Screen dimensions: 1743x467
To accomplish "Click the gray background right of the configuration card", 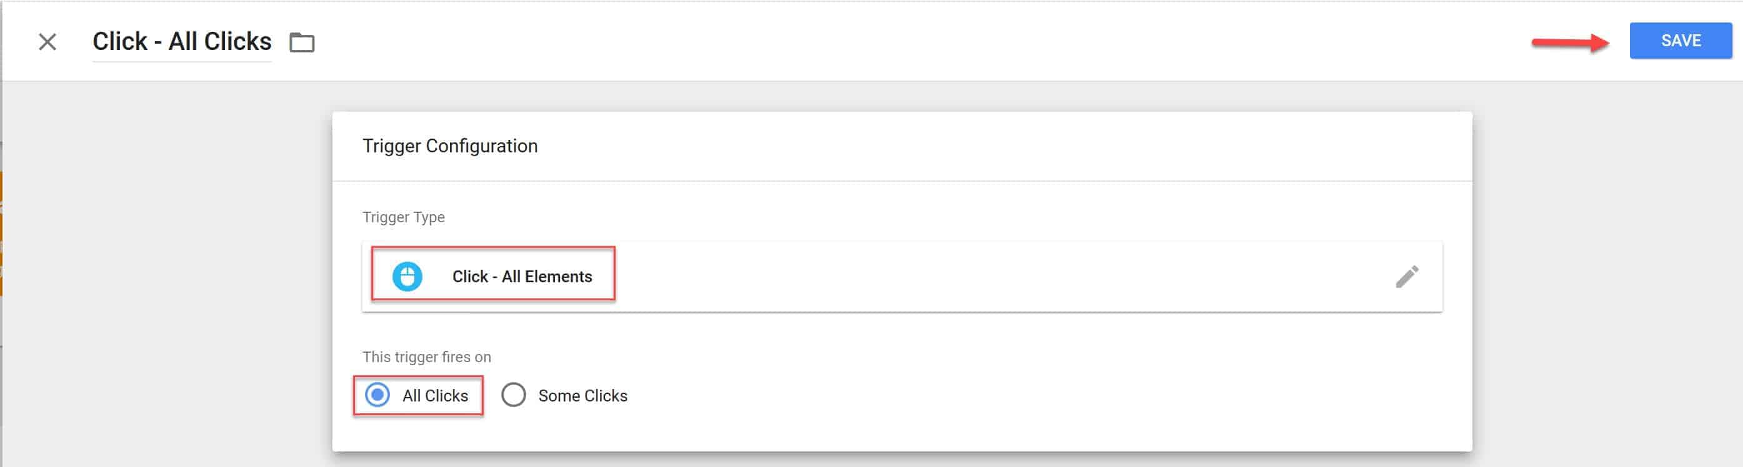I will click(1604, 270).
